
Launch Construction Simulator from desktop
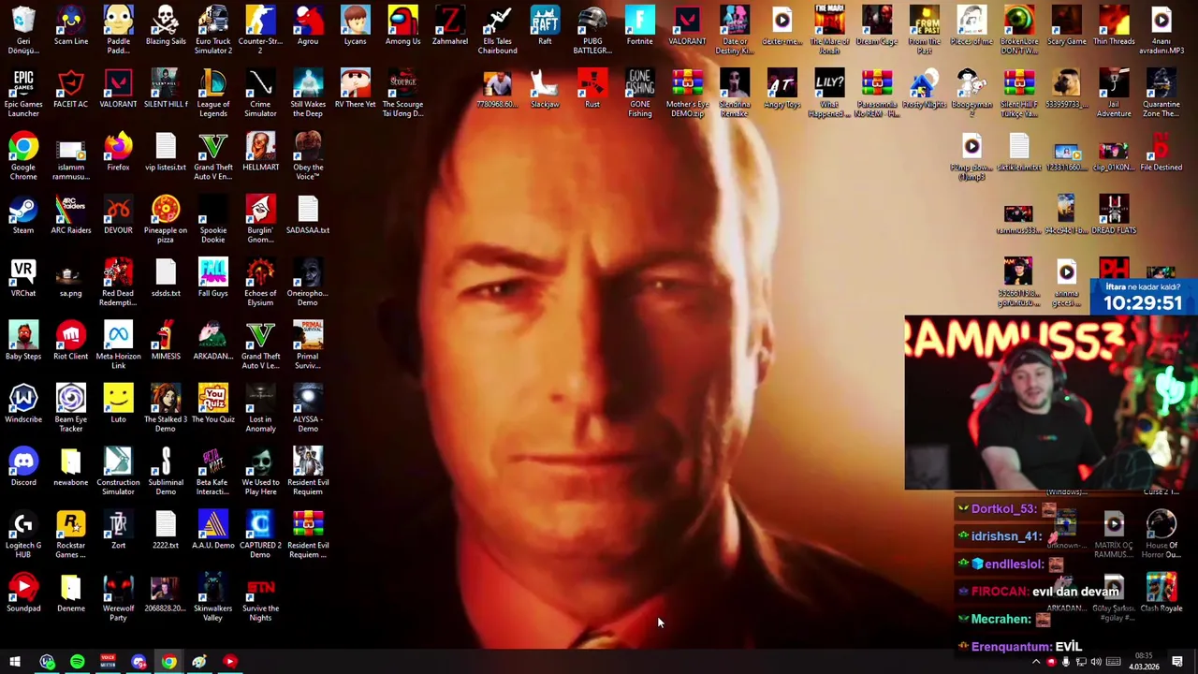pos(118,471)
